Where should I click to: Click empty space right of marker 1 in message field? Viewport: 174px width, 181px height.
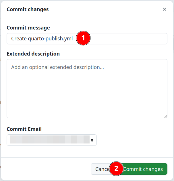point(129,39)
